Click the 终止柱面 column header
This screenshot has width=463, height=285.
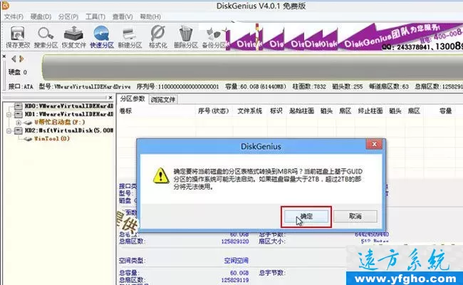click(370, 111)
